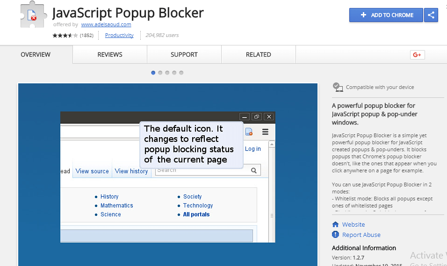Image resolution: width=447 pixels, height=266 pixels.
Task: Switch to the RELATED tab
Action: coord(259,54)
